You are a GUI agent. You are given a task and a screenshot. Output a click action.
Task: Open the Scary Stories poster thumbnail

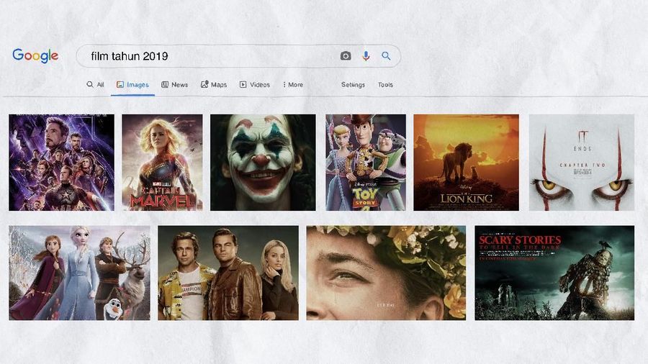(554, 273)
